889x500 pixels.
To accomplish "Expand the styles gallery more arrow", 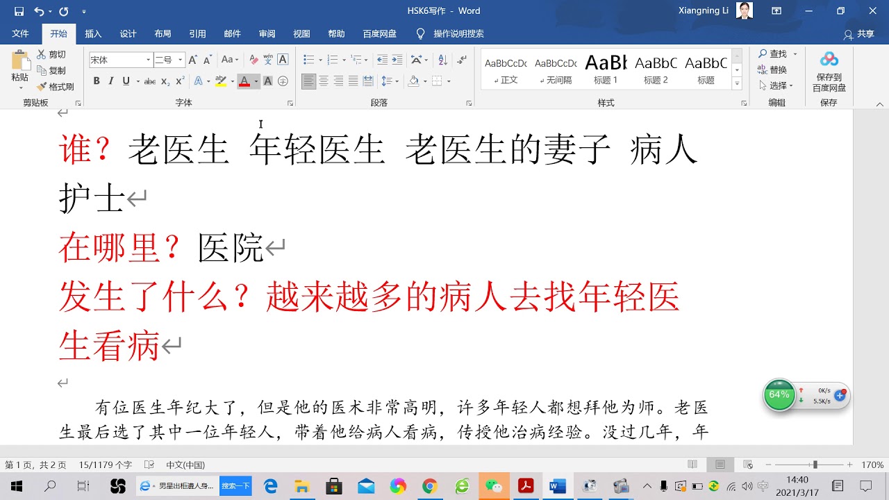I will coord(737,84).
